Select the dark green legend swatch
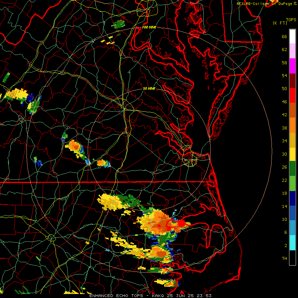 tap(292, 169)
